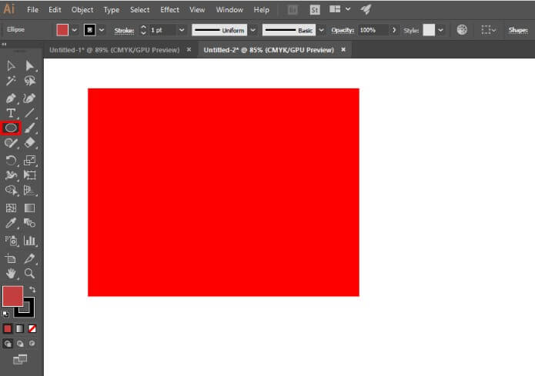Activate the Zoom magnifier tool

pos(29,274)
